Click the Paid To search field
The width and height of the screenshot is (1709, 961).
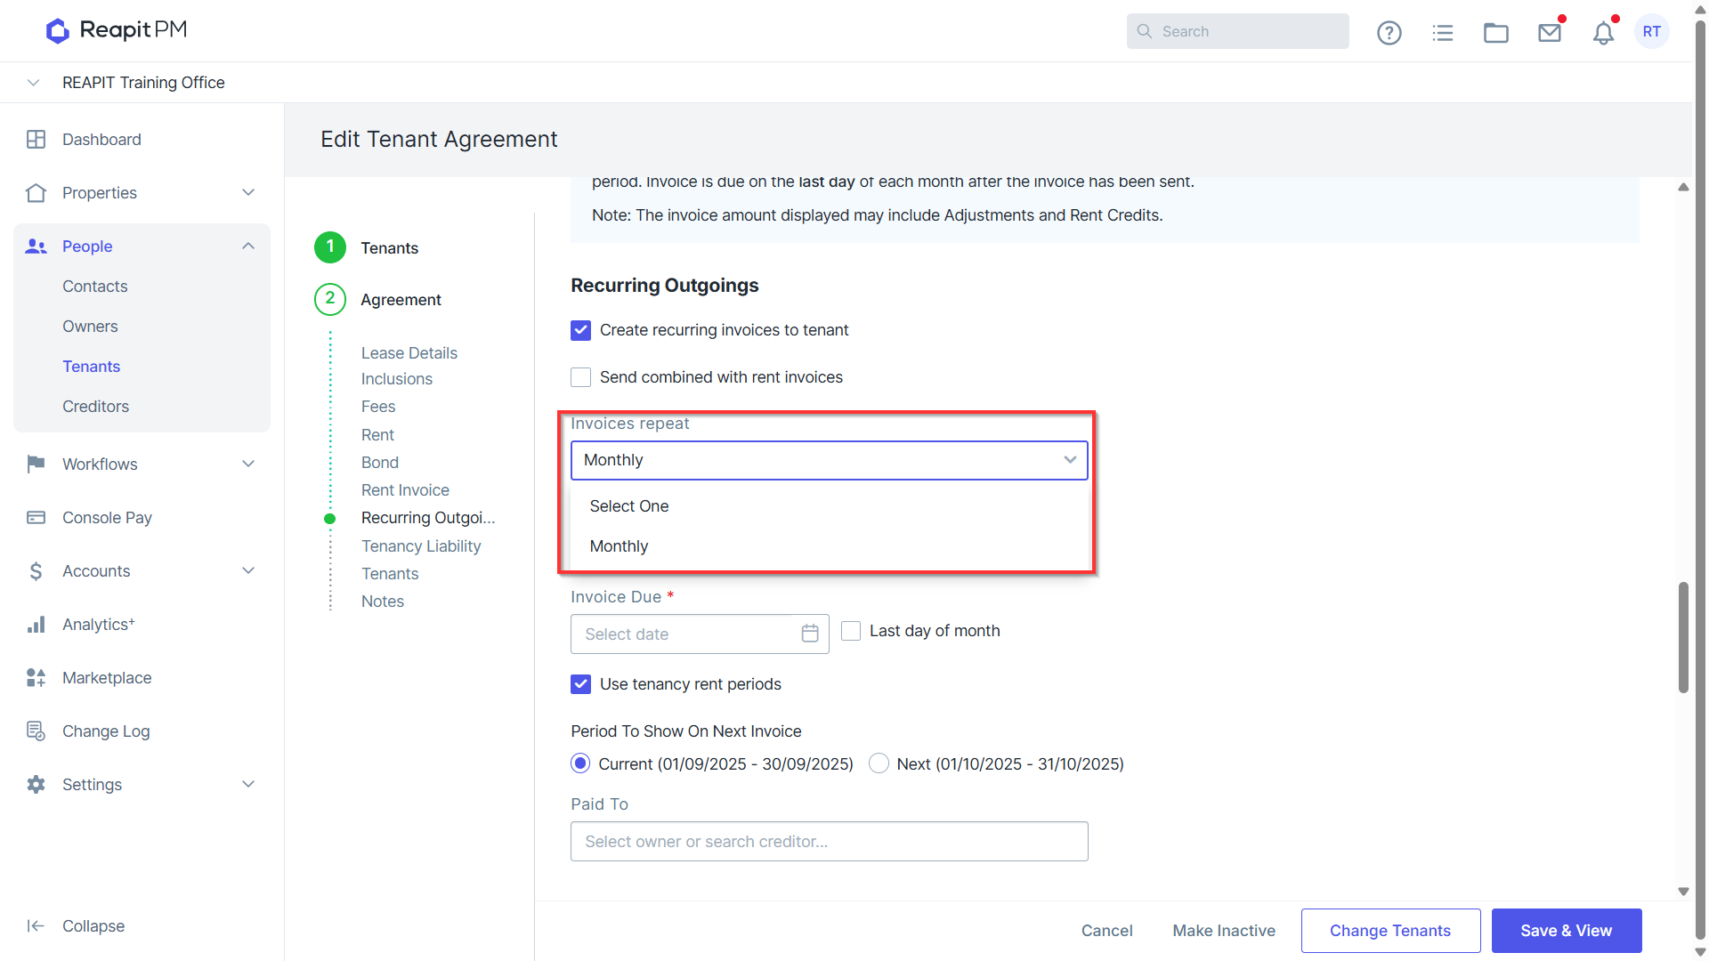[829, 842]
